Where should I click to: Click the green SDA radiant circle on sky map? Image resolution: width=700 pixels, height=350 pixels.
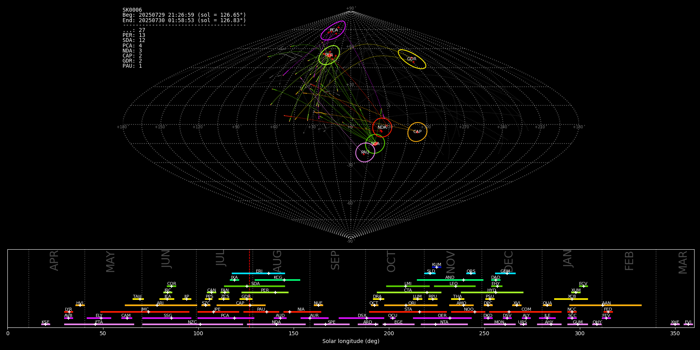pos(375,144)
